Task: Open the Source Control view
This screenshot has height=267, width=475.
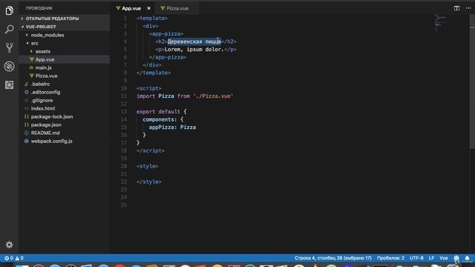Action: click(10, 47)
